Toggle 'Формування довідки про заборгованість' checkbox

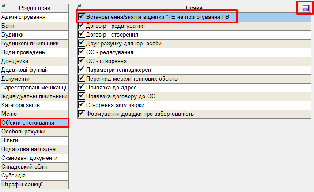[x=81, y=114]
